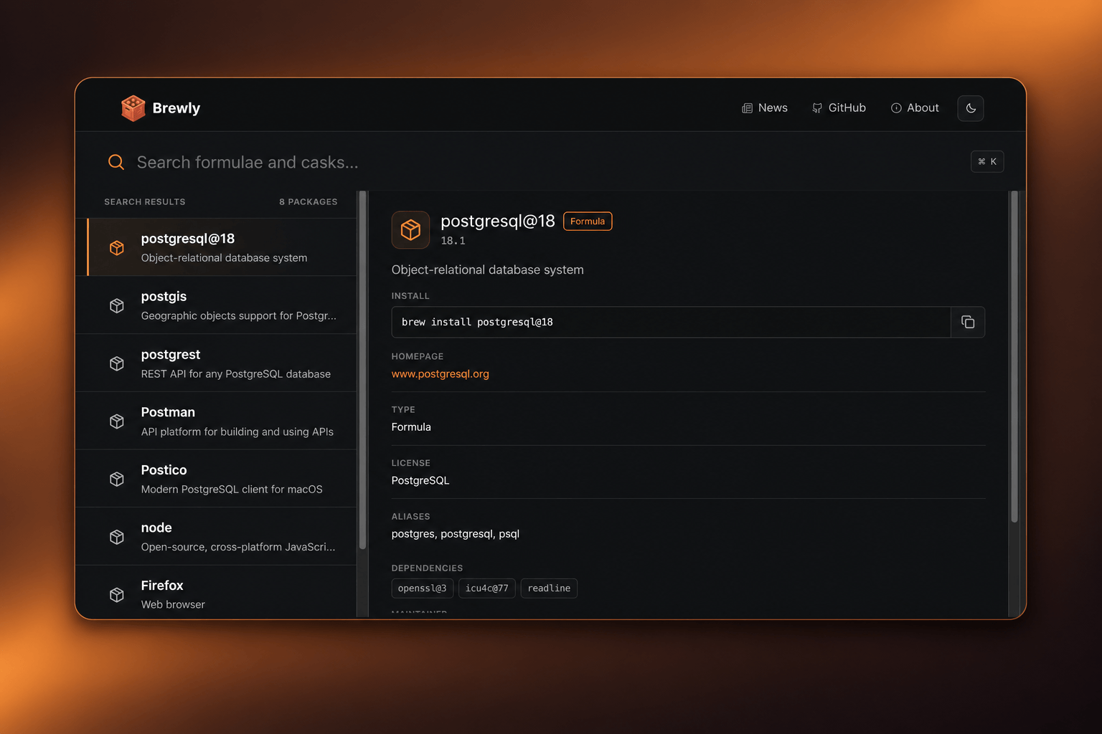Viewport: 1102px width, 734px height.
Task: Click the package icon beside Firefox
Action: 117,595
